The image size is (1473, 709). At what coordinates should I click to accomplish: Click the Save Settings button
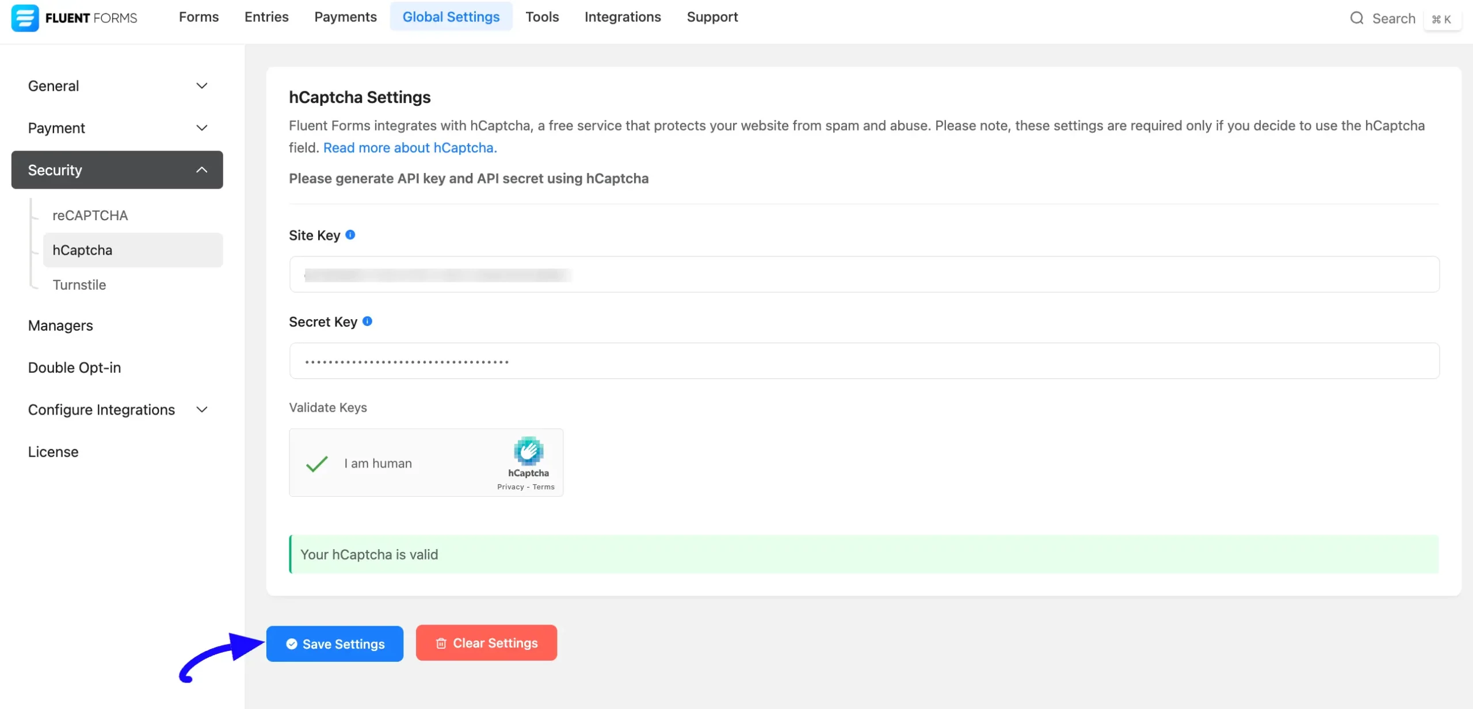(335, 643)
